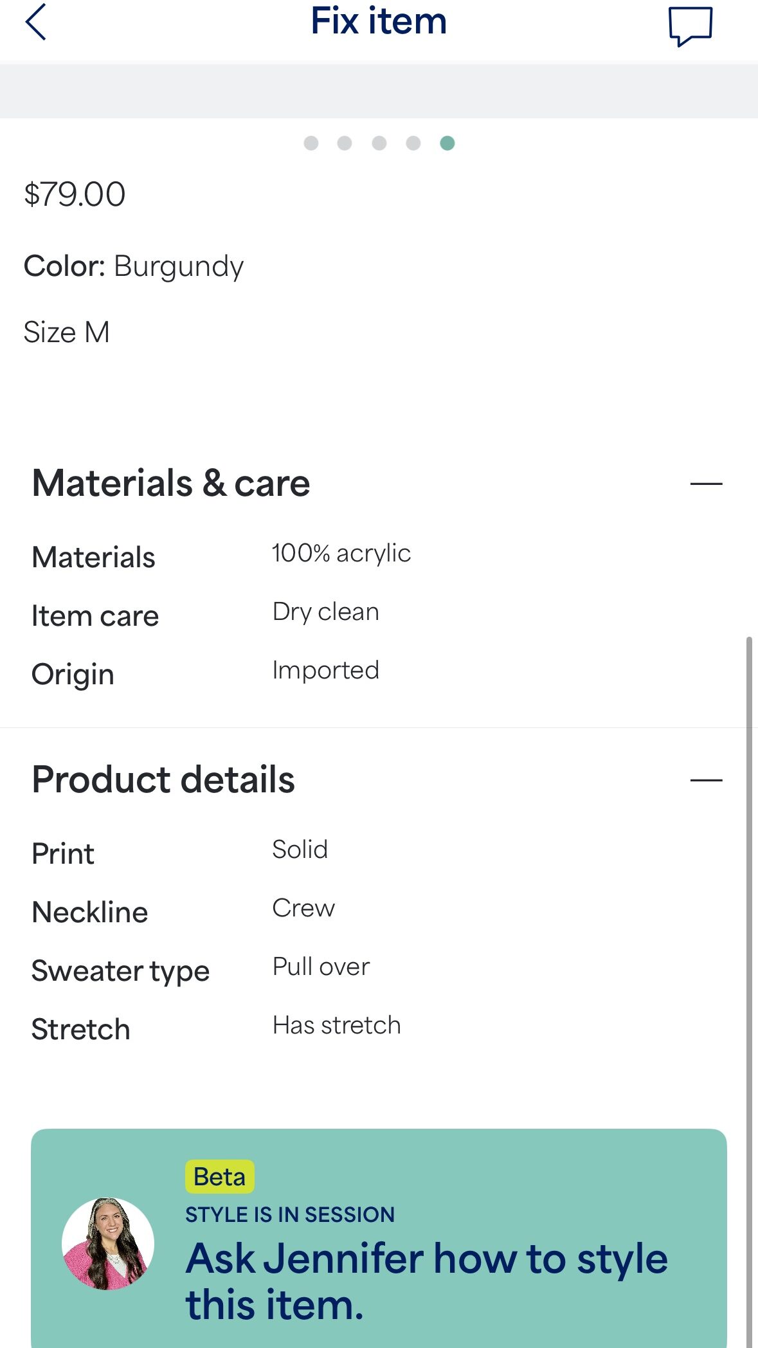Go to the third image dot
The image size is (758, 1348).
coord(379,143)
